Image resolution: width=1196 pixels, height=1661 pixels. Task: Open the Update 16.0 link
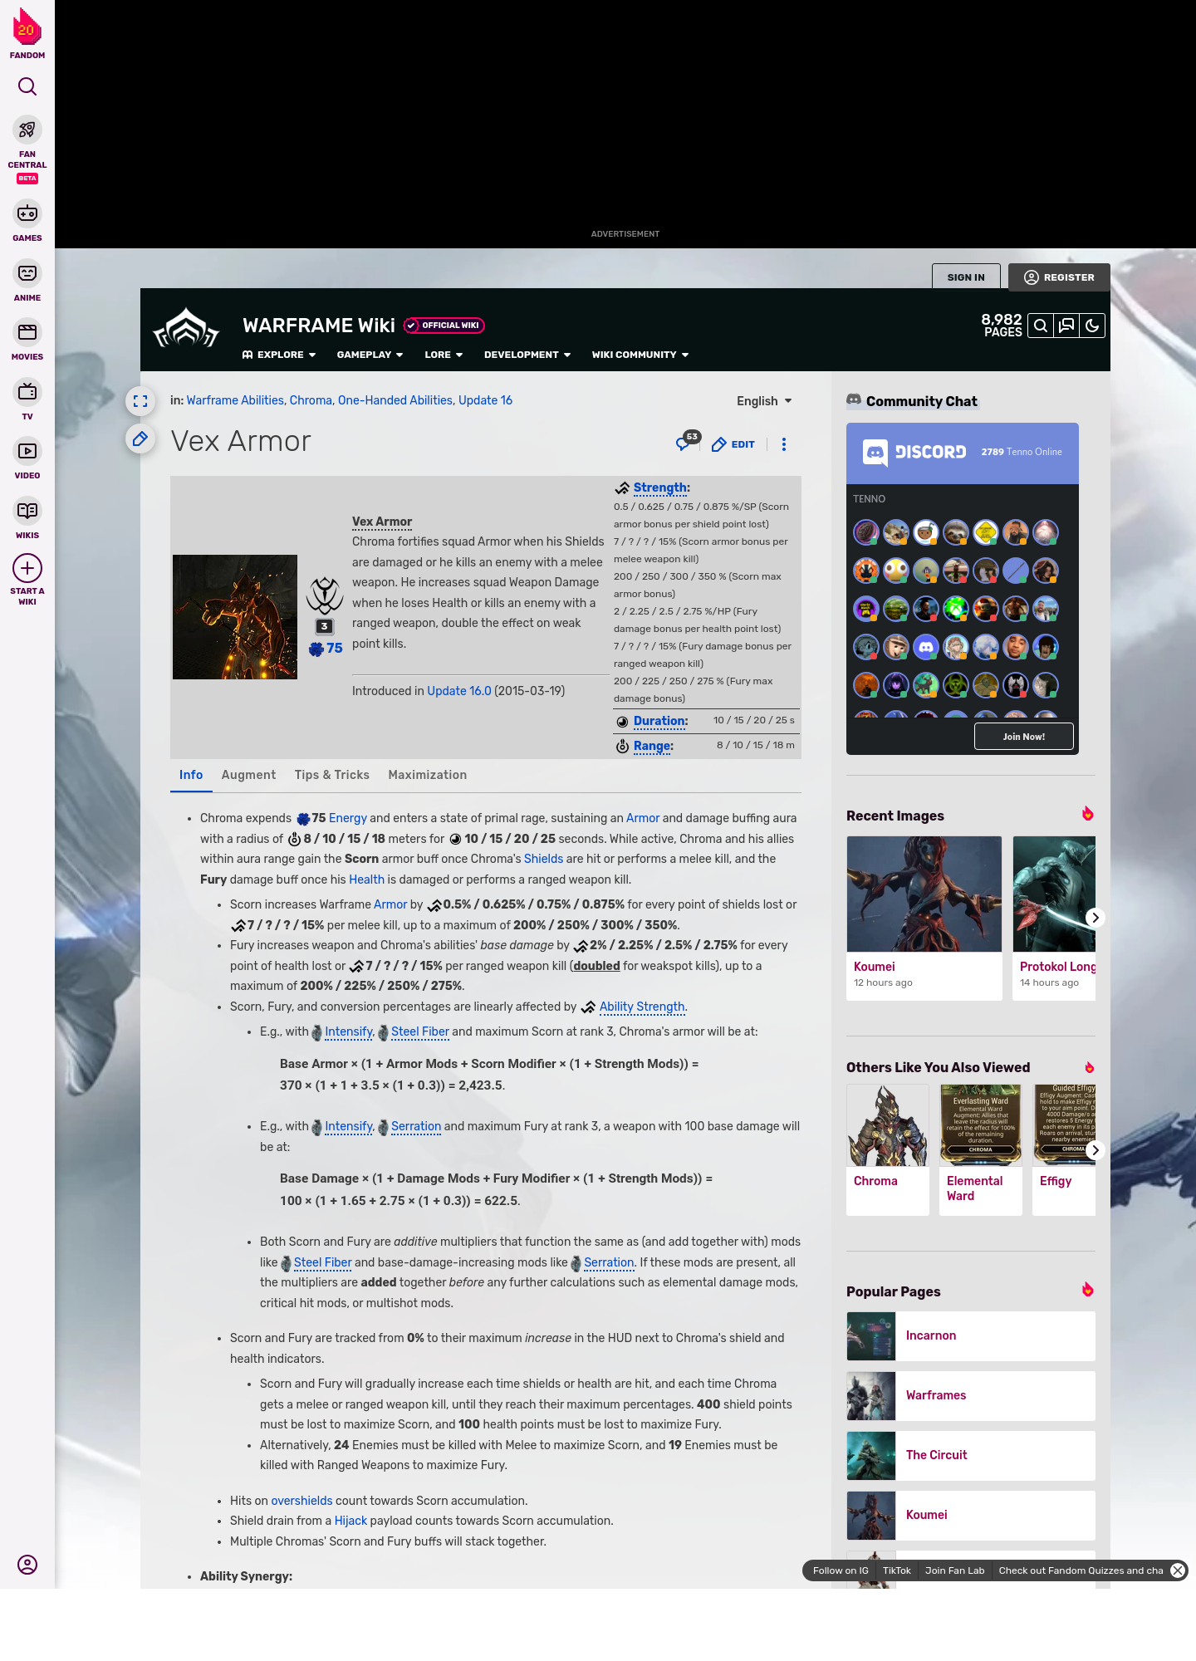pos(459,691)
